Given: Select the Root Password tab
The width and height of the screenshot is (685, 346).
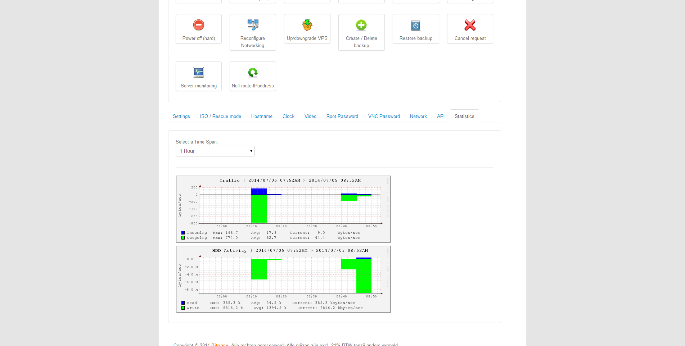Looking at the screenshot, I should pyautogui.click(x=342, y=117).
